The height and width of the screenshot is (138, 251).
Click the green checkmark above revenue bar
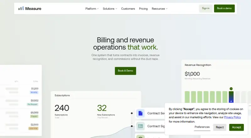[231, 89]
